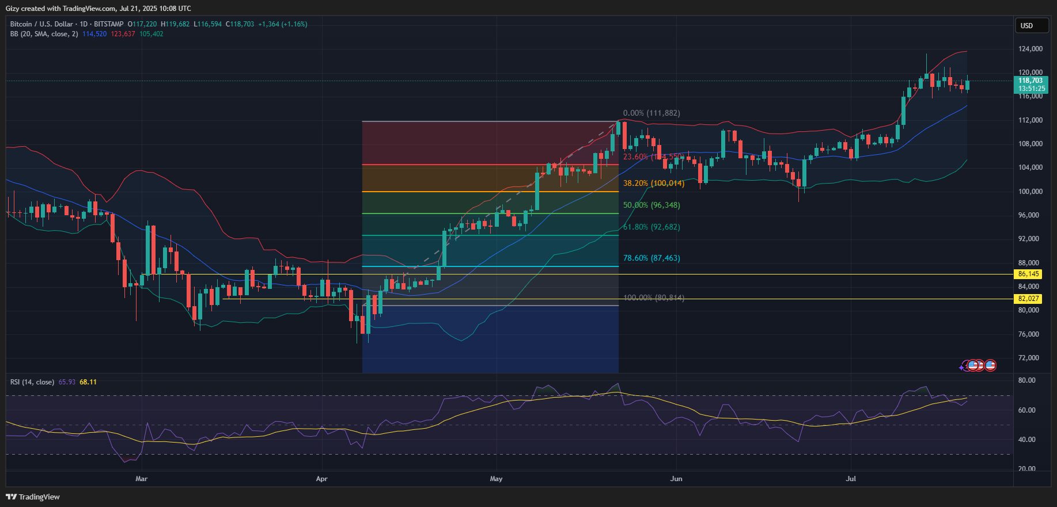Click the 76,000 price axis label
Screen dimensions: 1057x507
[x=1029, y=334]
